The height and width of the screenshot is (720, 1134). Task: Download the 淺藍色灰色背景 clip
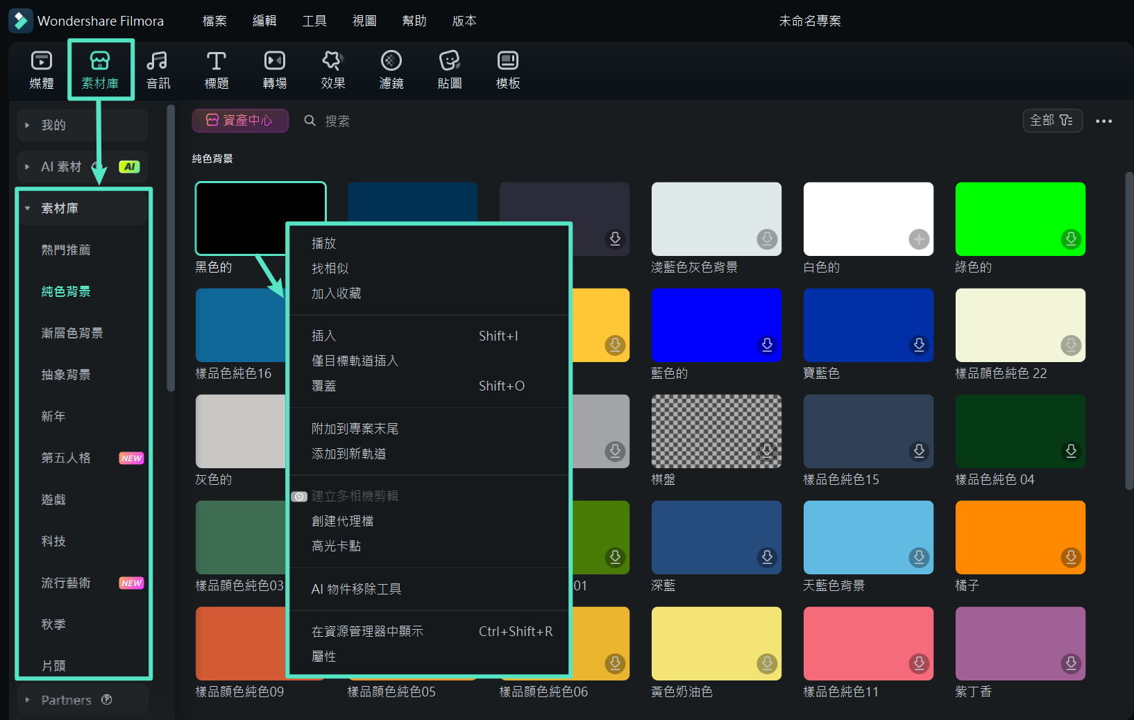[767, 239]
